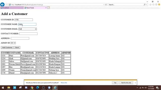Dismiss the password notification bar
Image resolution: width=161 pixels, height=90 pixels.
(x=135, y=83)
